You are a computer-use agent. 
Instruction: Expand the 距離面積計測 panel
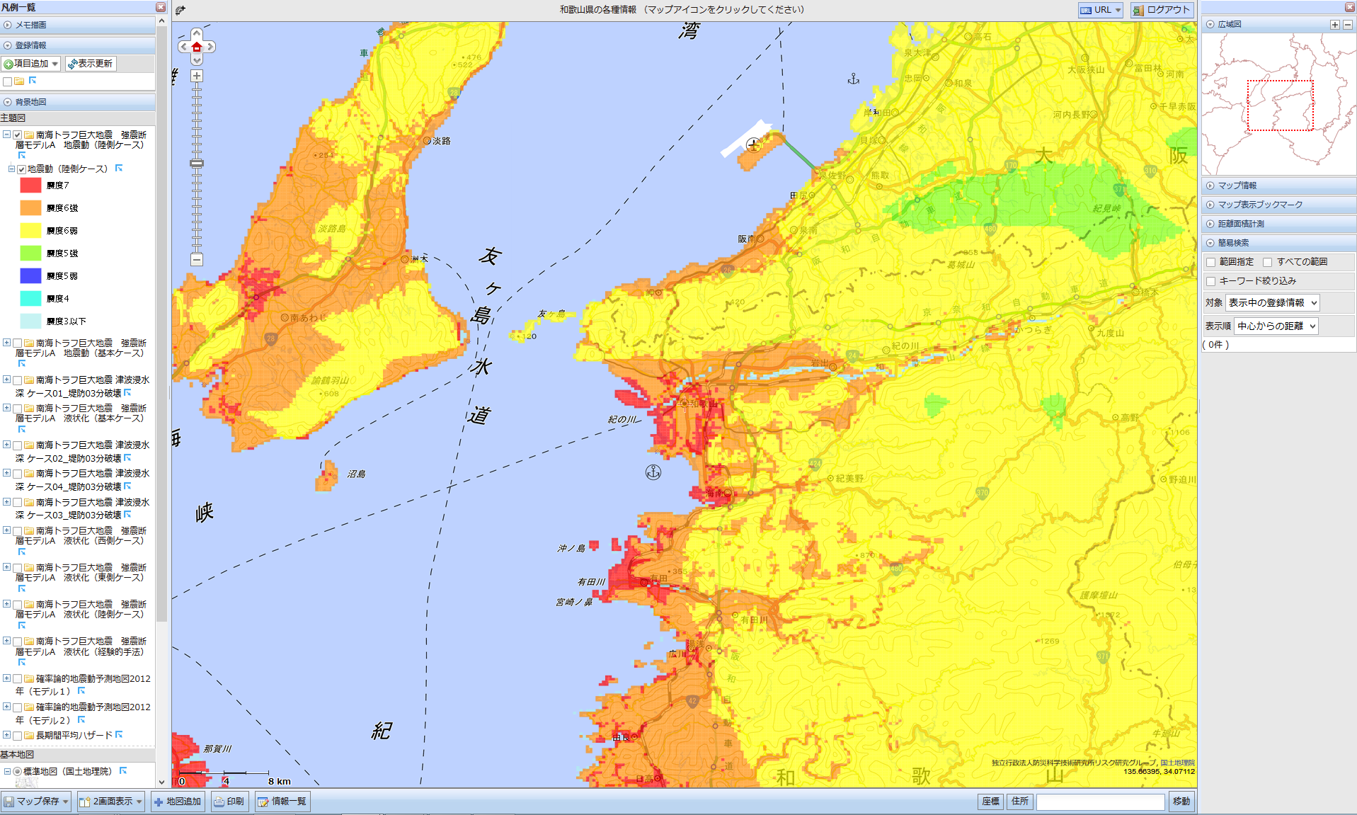pyautogui.click(x=1240, y=224)
